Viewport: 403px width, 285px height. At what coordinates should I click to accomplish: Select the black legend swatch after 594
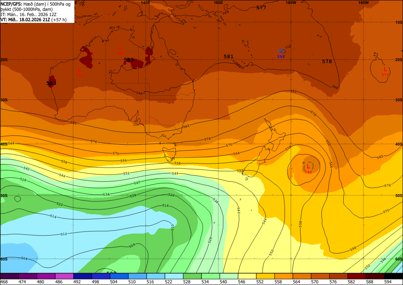pos(393,276)
